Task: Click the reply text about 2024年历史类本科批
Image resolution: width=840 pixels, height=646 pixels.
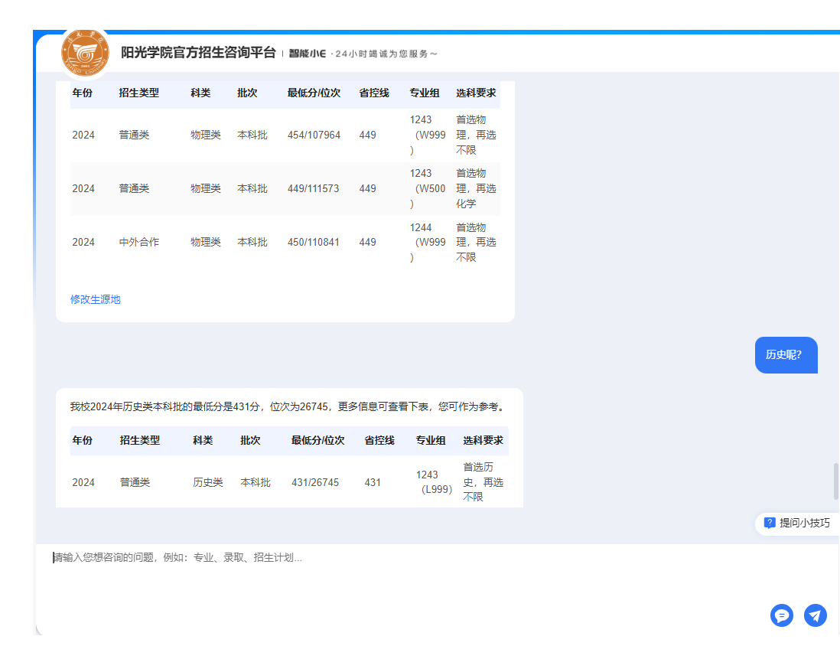Action: (288, 407)
